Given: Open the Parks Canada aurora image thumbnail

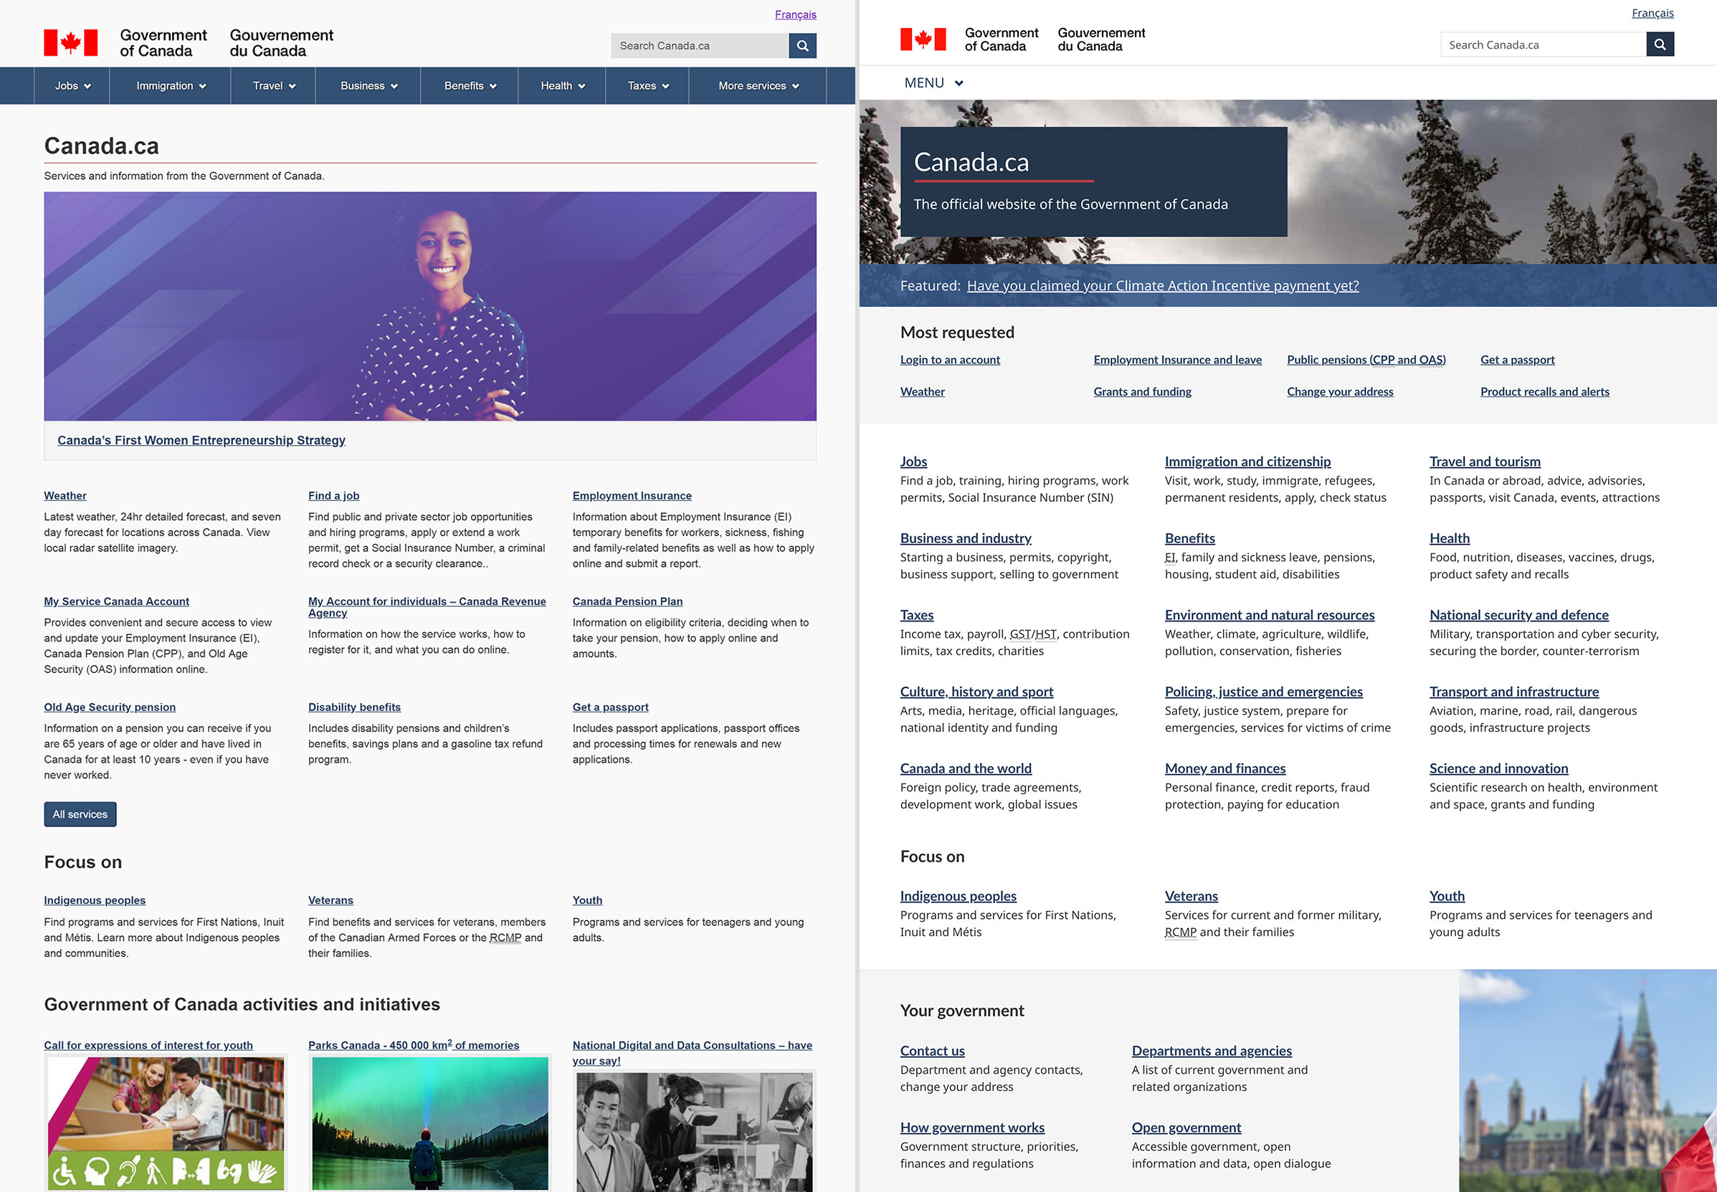Looking at the screenshot, I should point(429,1122).
